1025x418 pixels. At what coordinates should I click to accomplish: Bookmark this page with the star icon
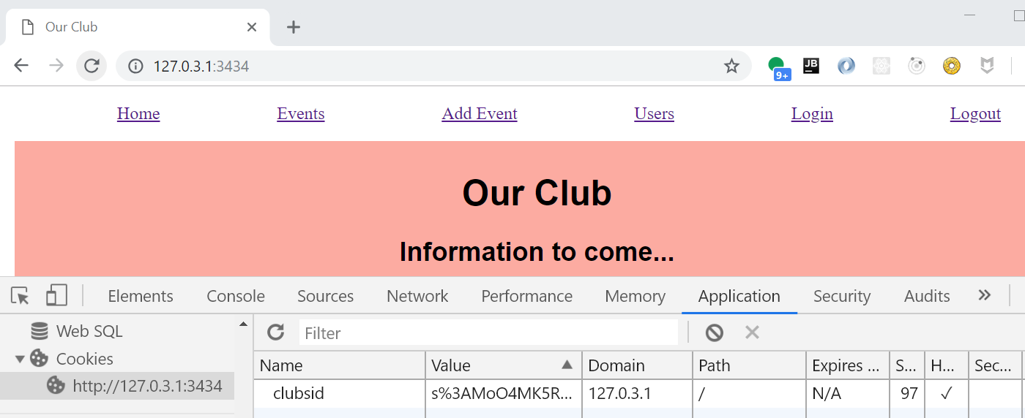731,66
